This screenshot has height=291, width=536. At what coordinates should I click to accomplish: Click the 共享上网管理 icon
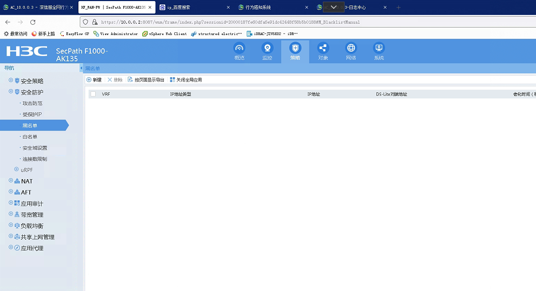pyautogui.click(x=17, y=236)
